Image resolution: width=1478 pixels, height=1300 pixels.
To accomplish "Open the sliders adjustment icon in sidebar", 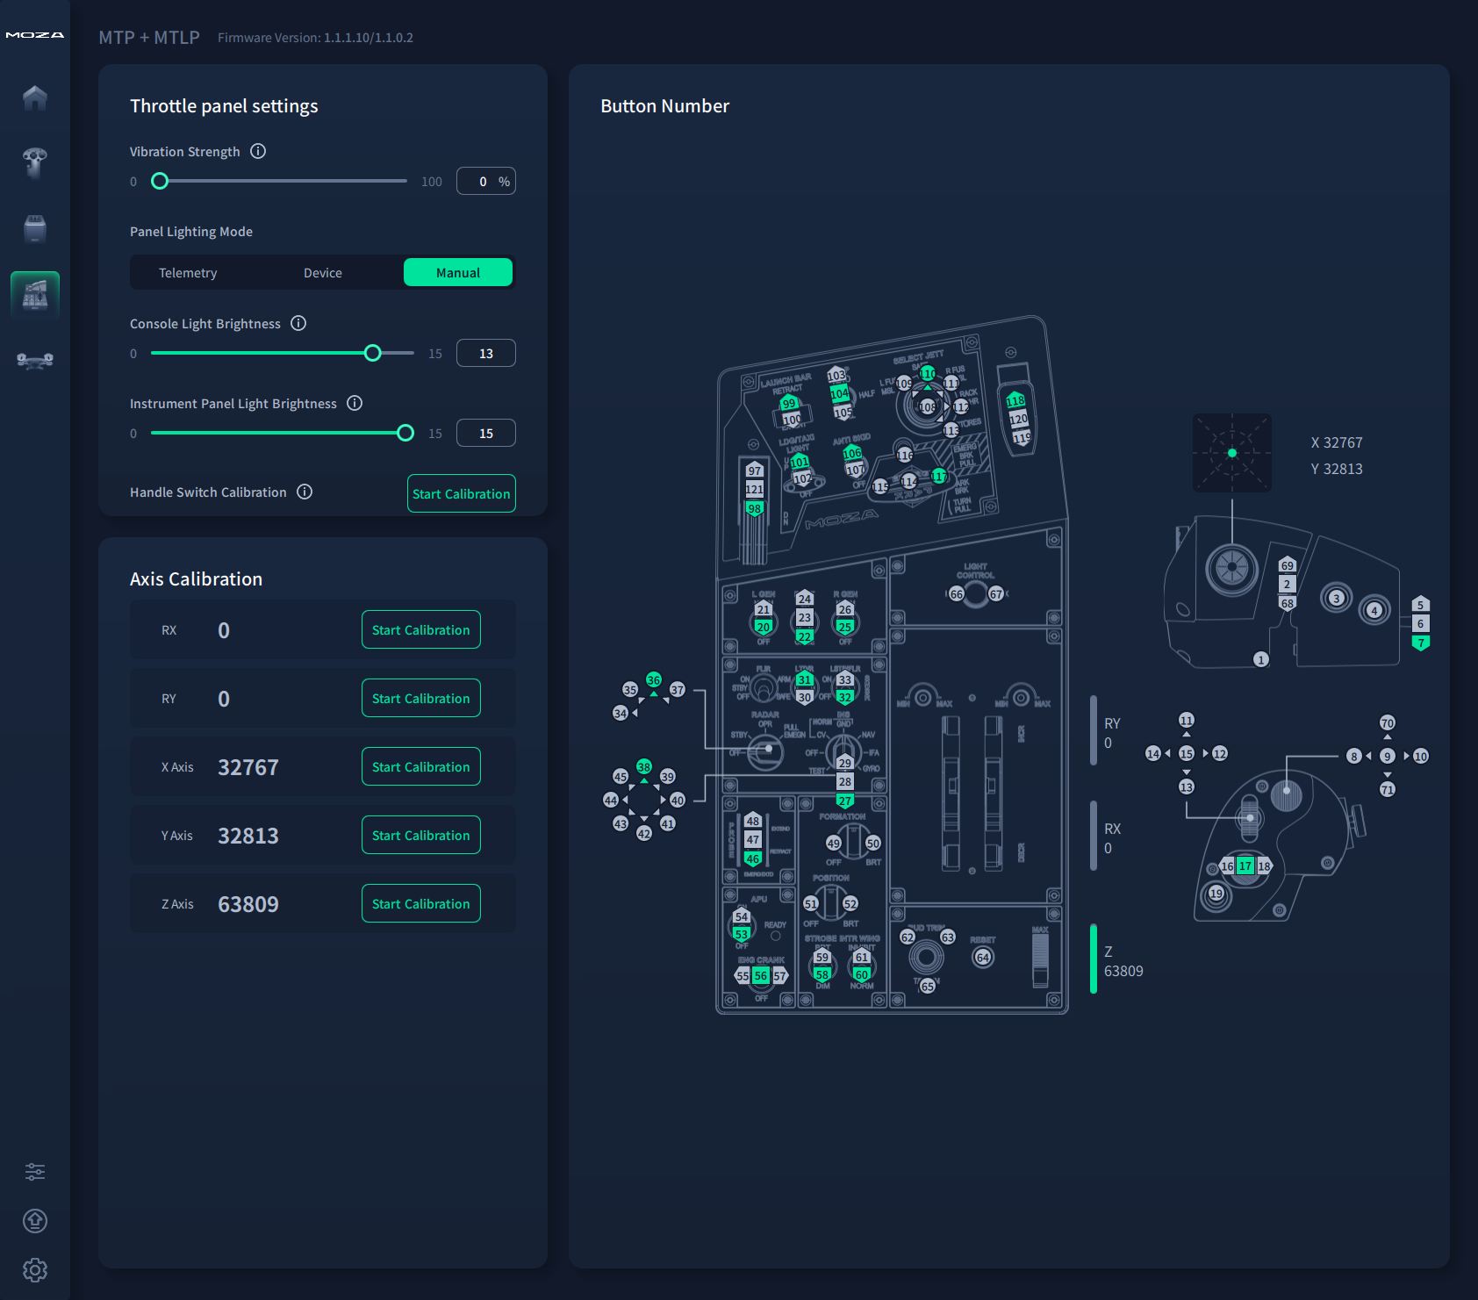I will click(35, 1171).
